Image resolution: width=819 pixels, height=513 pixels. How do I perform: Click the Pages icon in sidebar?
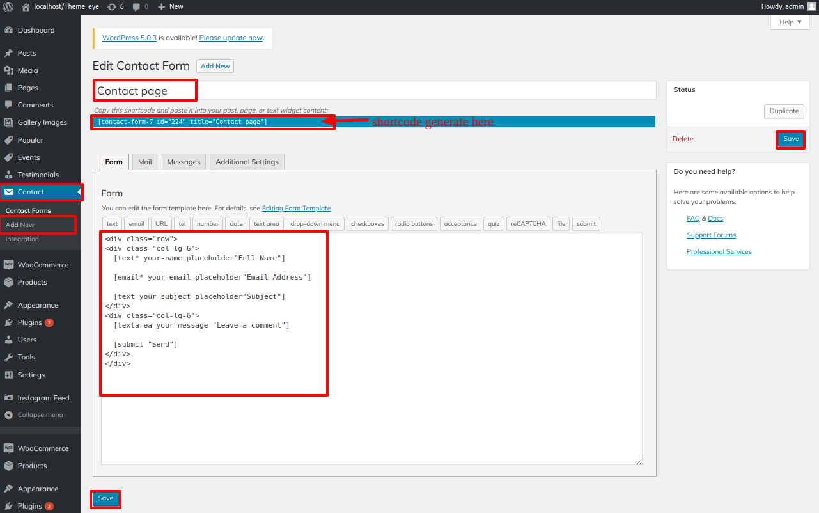8,88
